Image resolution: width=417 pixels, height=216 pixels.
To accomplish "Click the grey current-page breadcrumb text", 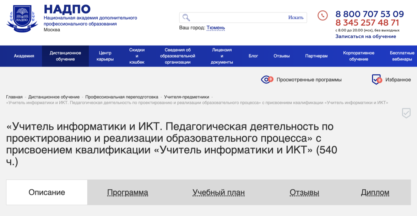I will point(197,102).
